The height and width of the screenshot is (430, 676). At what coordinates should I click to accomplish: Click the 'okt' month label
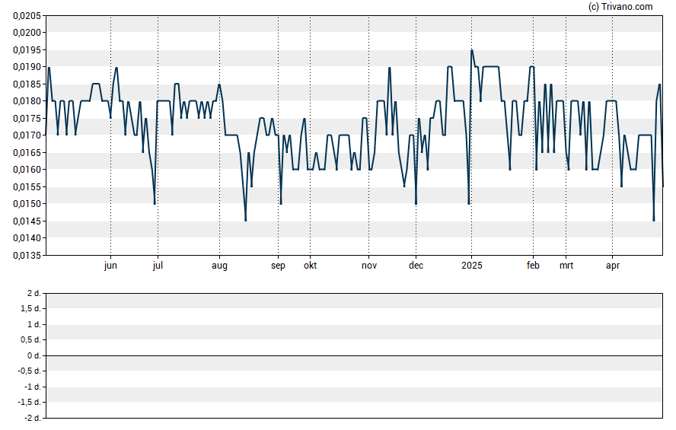[x=310, y=266]
